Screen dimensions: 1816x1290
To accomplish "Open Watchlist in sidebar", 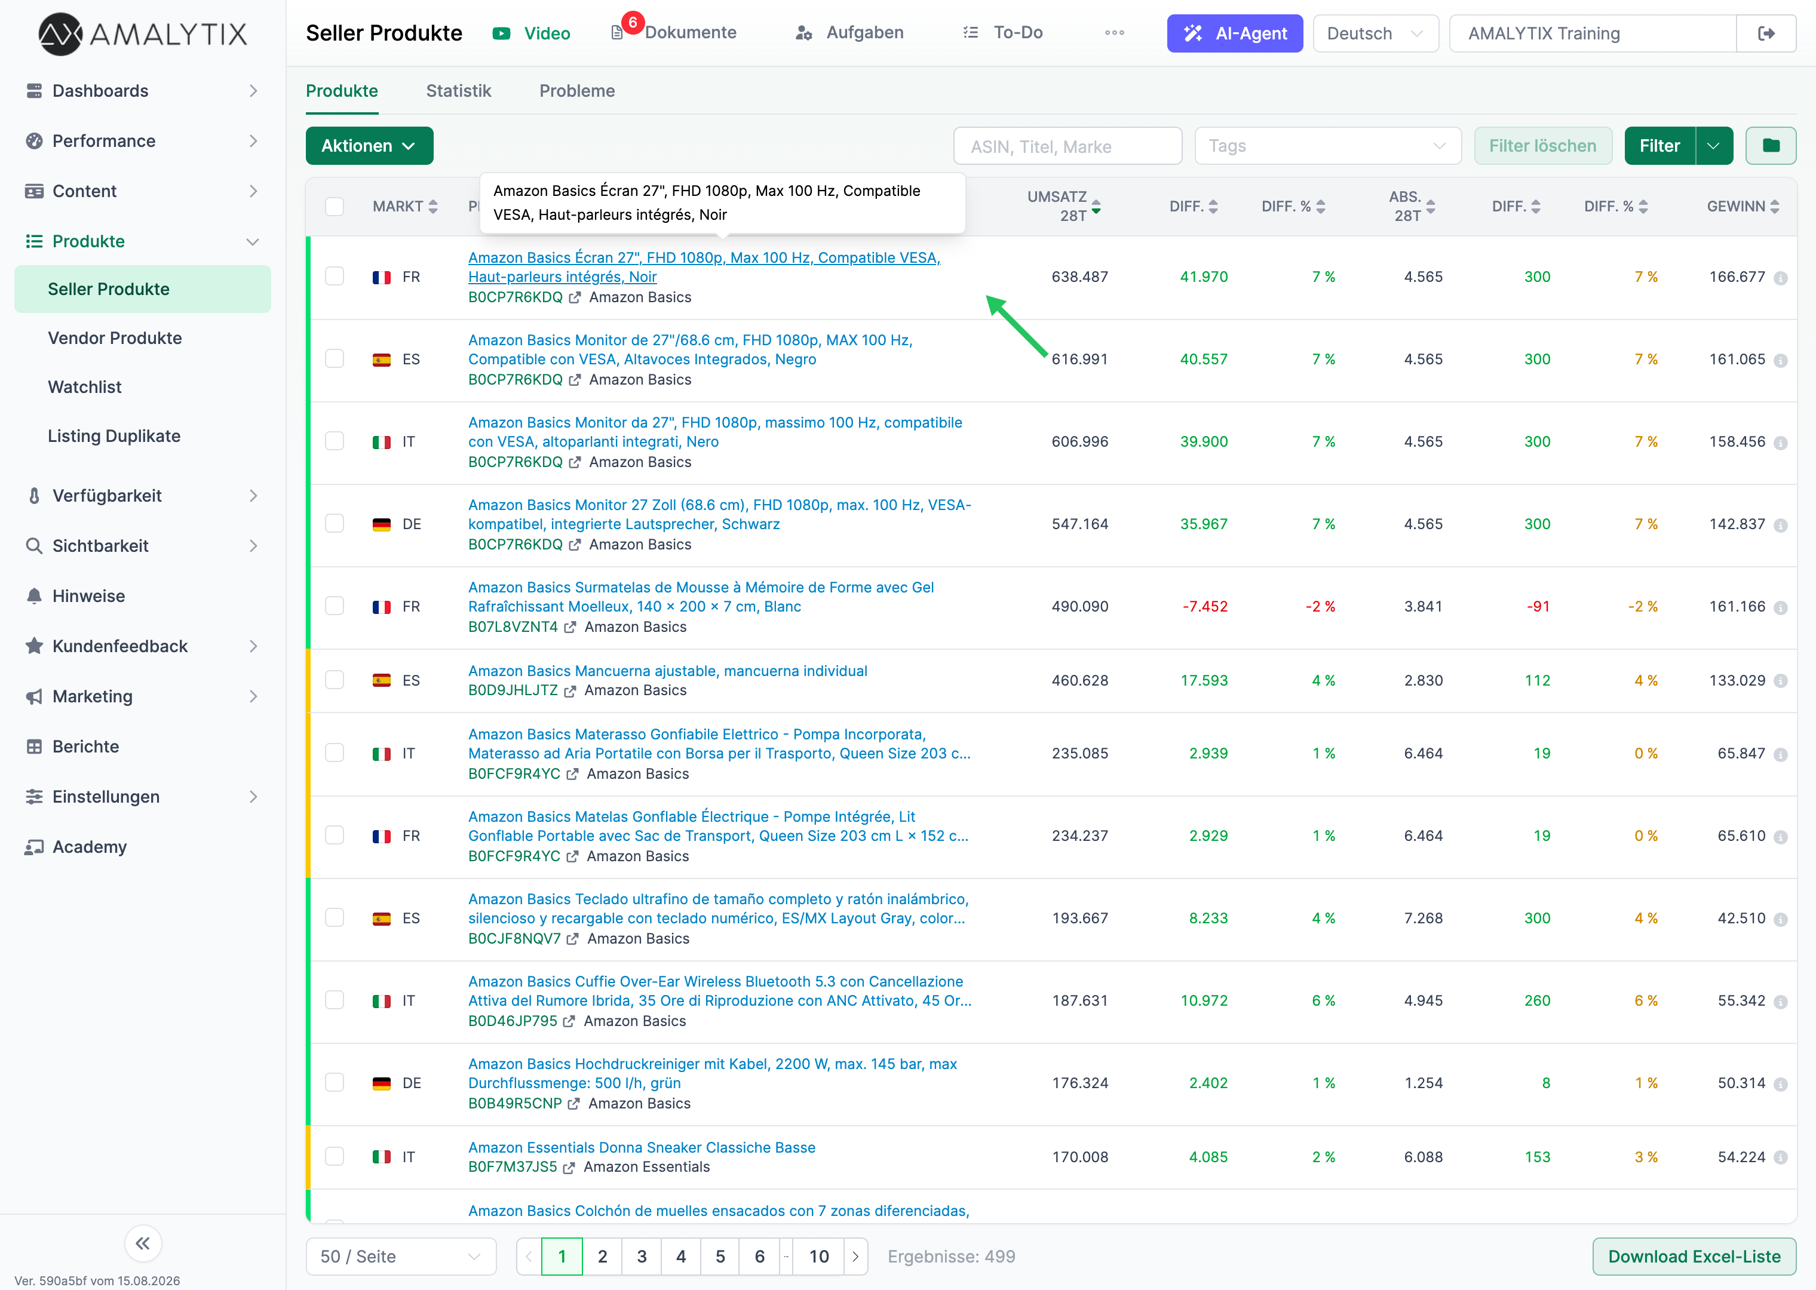I will [143, 387].
